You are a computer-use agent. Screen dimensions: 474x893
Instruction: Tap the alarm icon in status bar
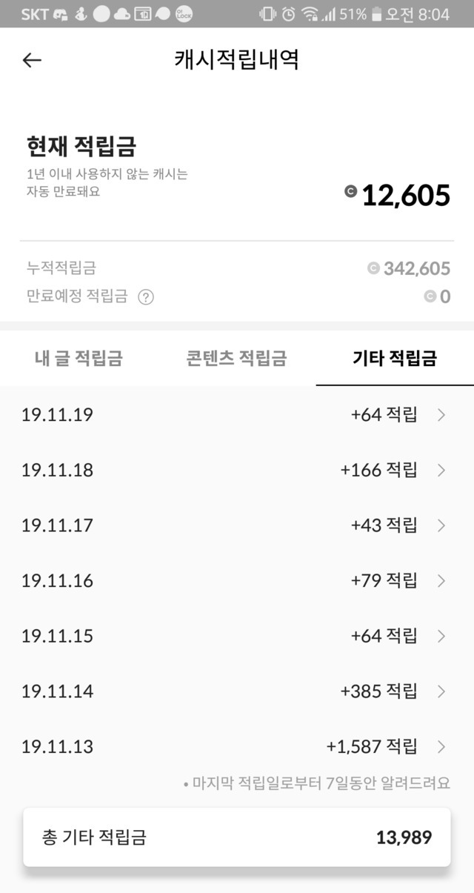coord(288,14)
